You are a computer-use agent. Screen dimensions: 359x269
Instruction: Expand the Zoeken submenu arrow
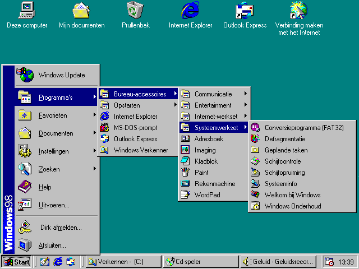94,169
